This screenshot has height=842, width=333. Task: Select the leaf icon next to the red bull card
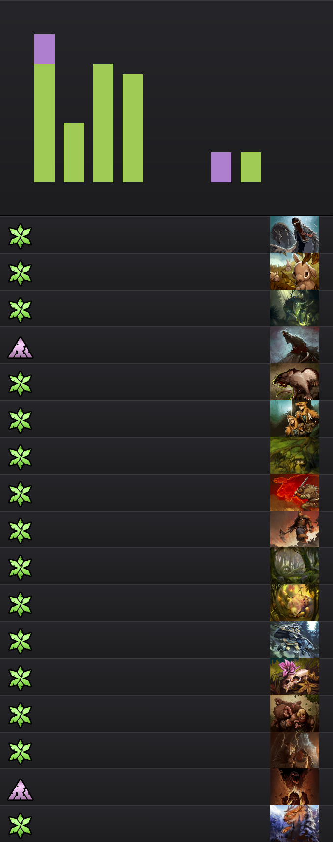click(x=20, y=493)
